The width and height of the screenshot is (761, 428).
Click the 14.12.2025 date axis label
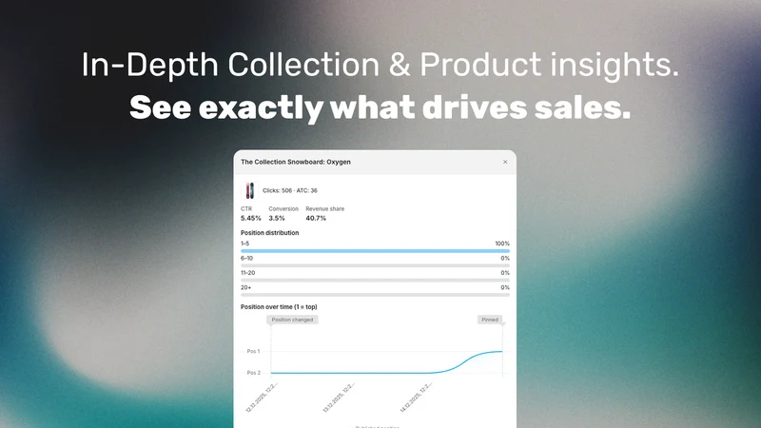point(416,398)
